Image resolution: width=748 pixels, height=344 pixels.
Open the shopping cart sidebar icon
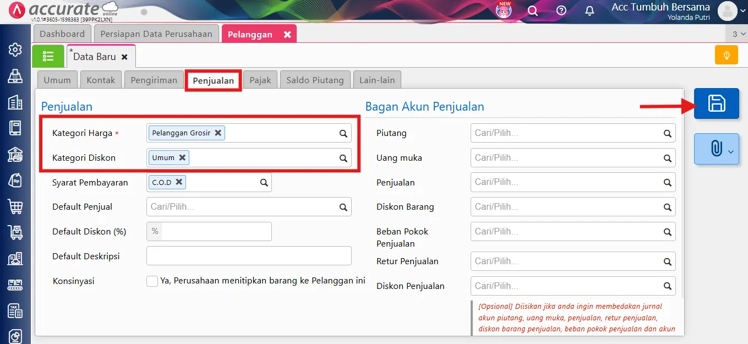[x=15, y=206]
